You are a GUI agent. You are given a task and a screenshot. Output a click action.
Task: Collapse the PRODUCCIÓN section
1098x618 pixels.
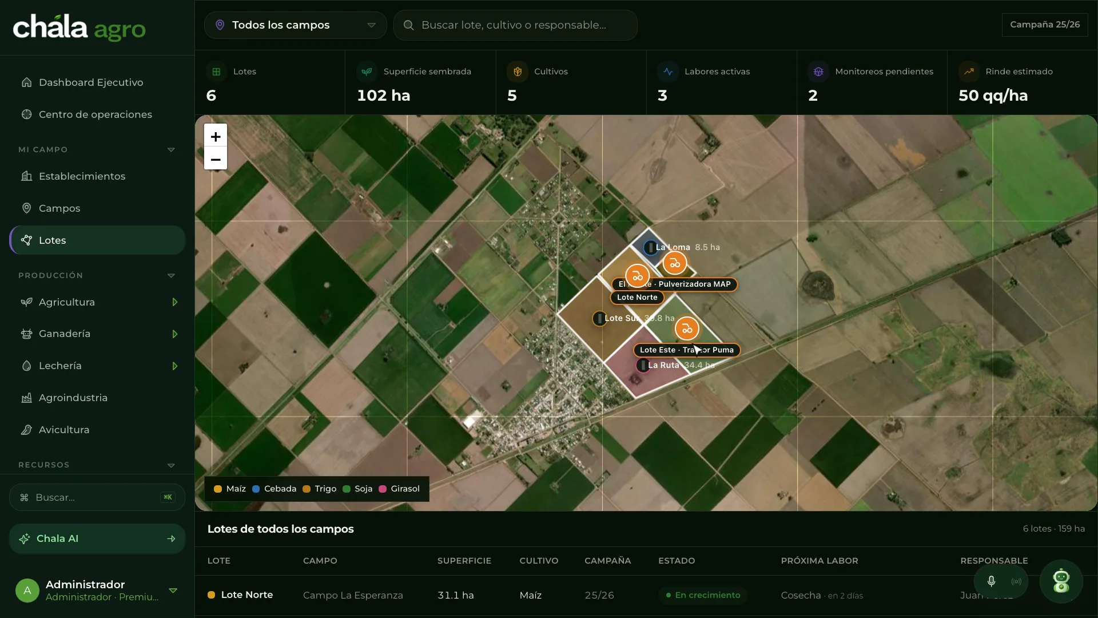[171, 276]
